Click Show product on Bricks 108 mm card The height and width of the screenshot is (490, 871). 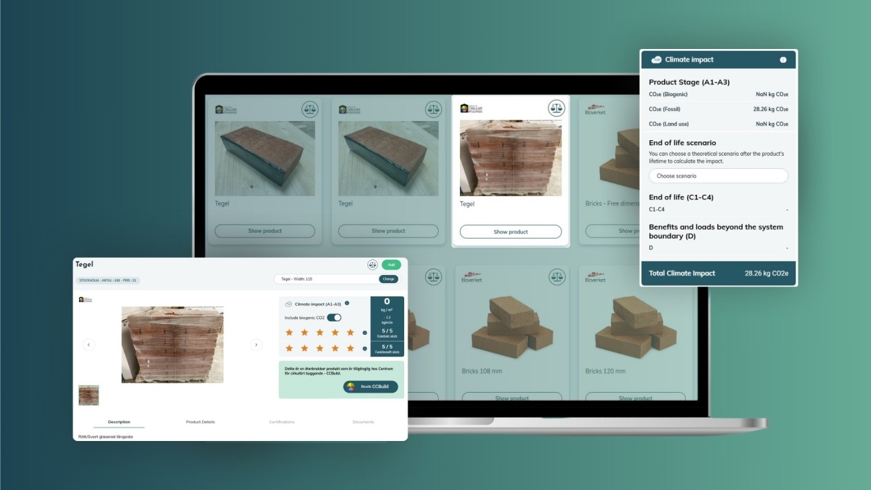(512, 397)
